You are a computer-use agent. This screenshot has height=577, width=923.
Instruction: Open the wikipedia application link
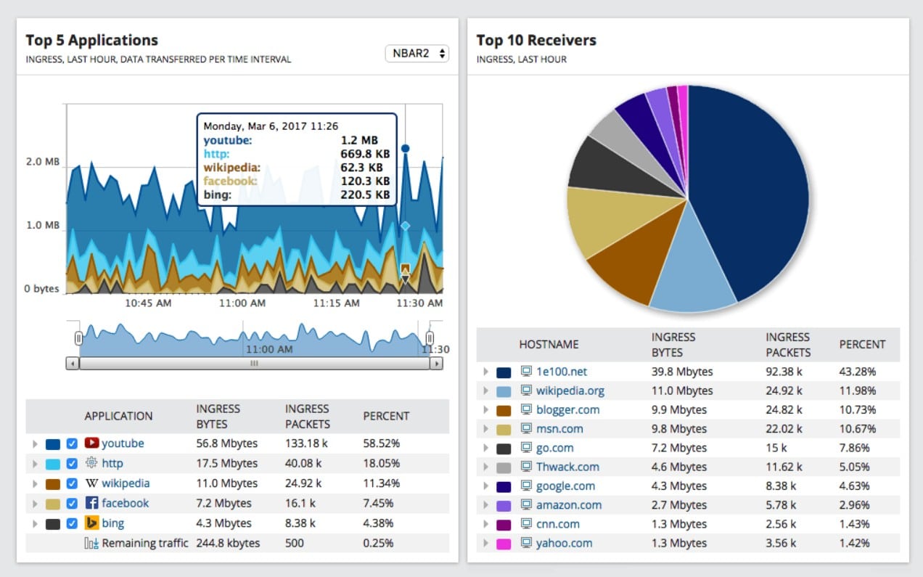pos(126,483)
